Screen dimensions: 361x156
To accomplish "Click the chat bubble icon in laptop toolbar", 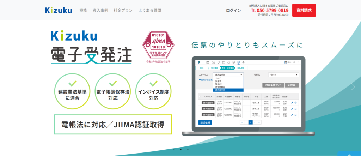I will [x=219, y=62].
